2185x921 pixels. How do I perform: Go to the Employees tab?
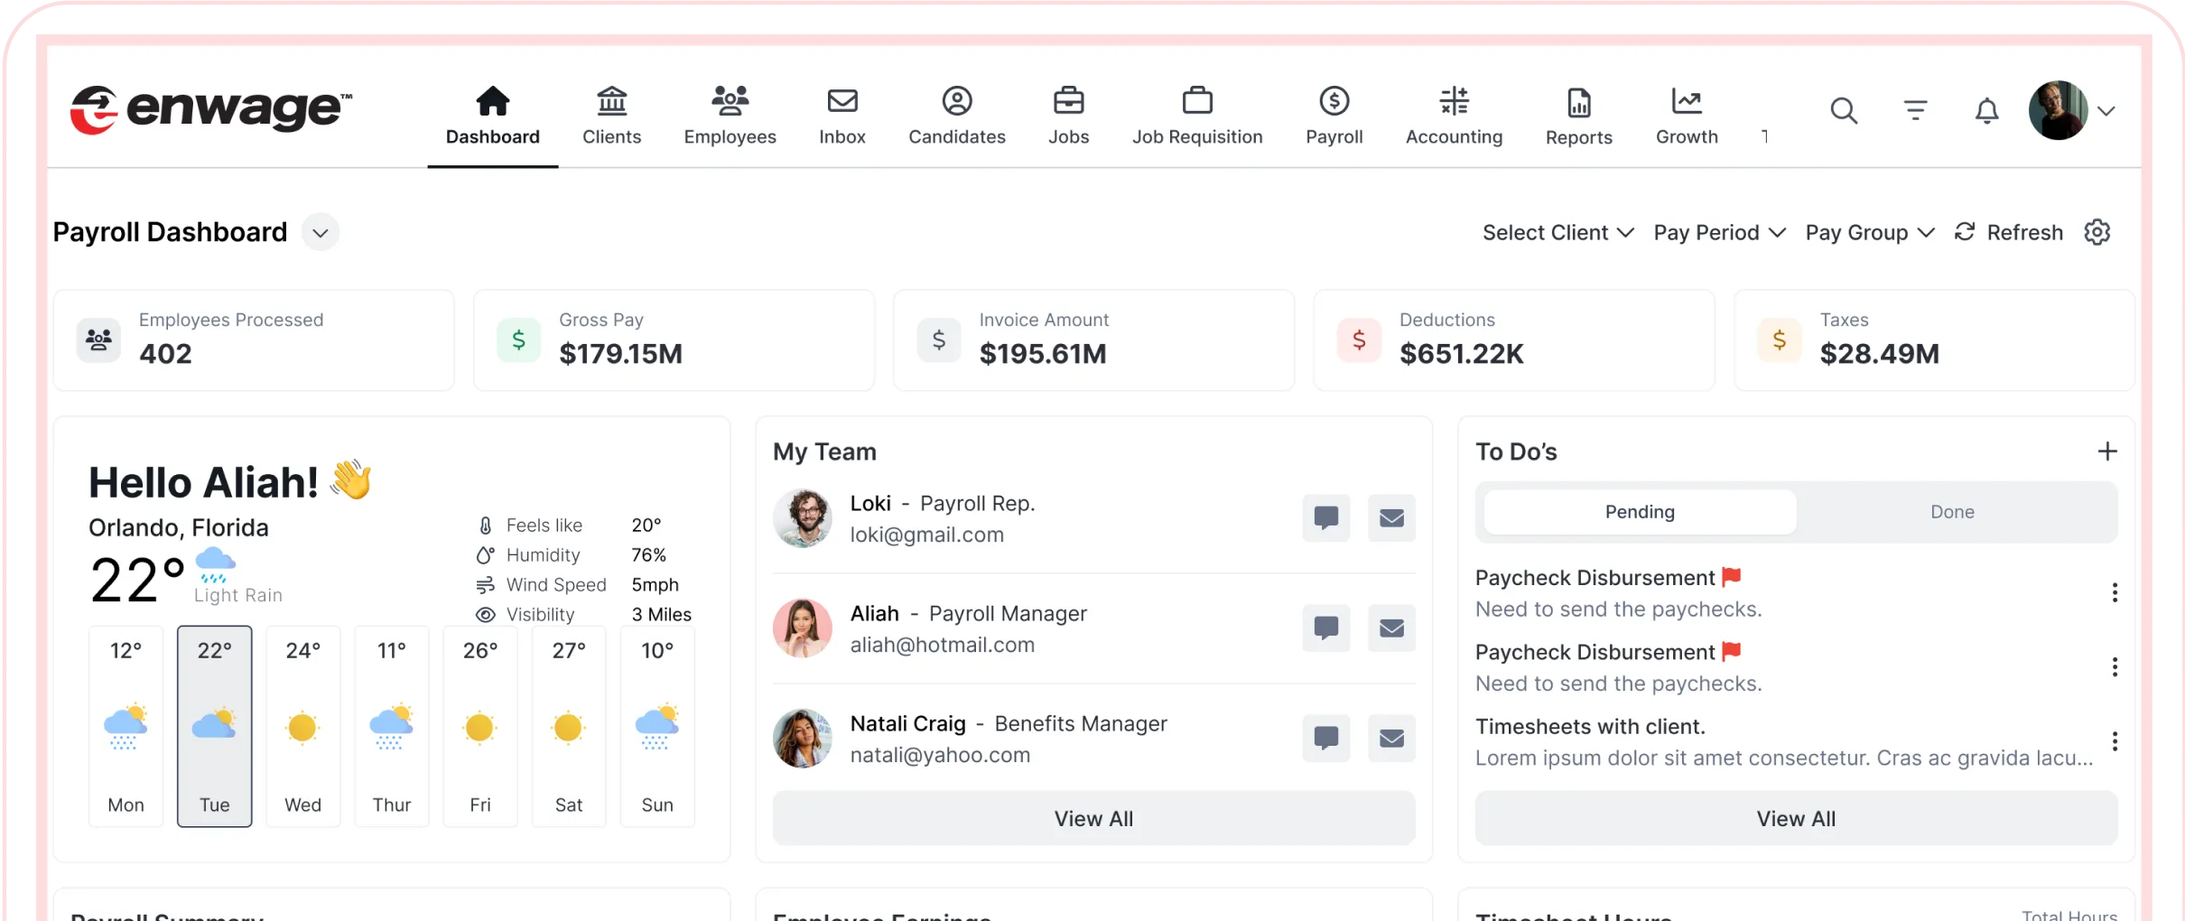click(x=730, y=116)
